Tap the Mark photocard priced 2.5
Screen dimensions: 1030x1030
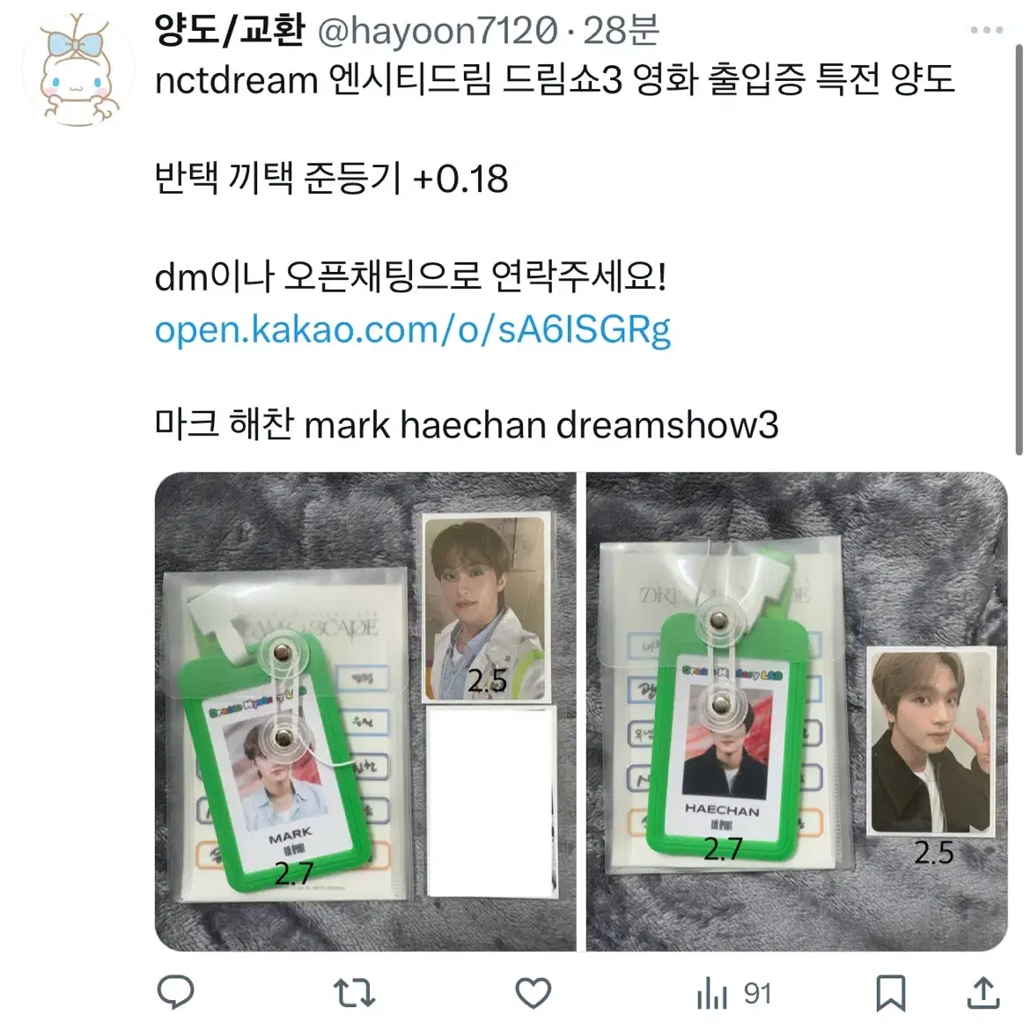[x=487, y=607]
